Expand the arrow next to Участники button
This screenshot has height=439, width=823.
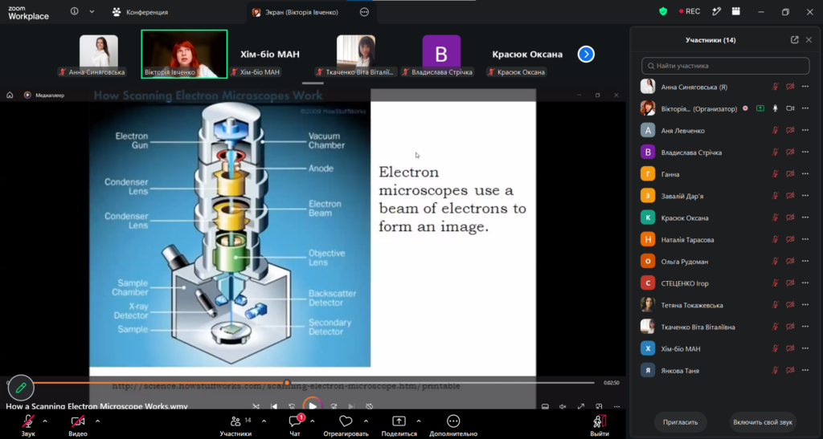click(264, 421)
